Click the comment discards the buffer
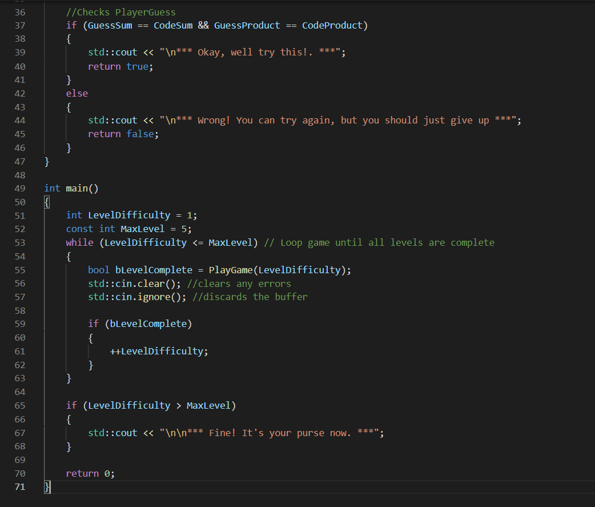The image size is (595, 507). [251, 297]
